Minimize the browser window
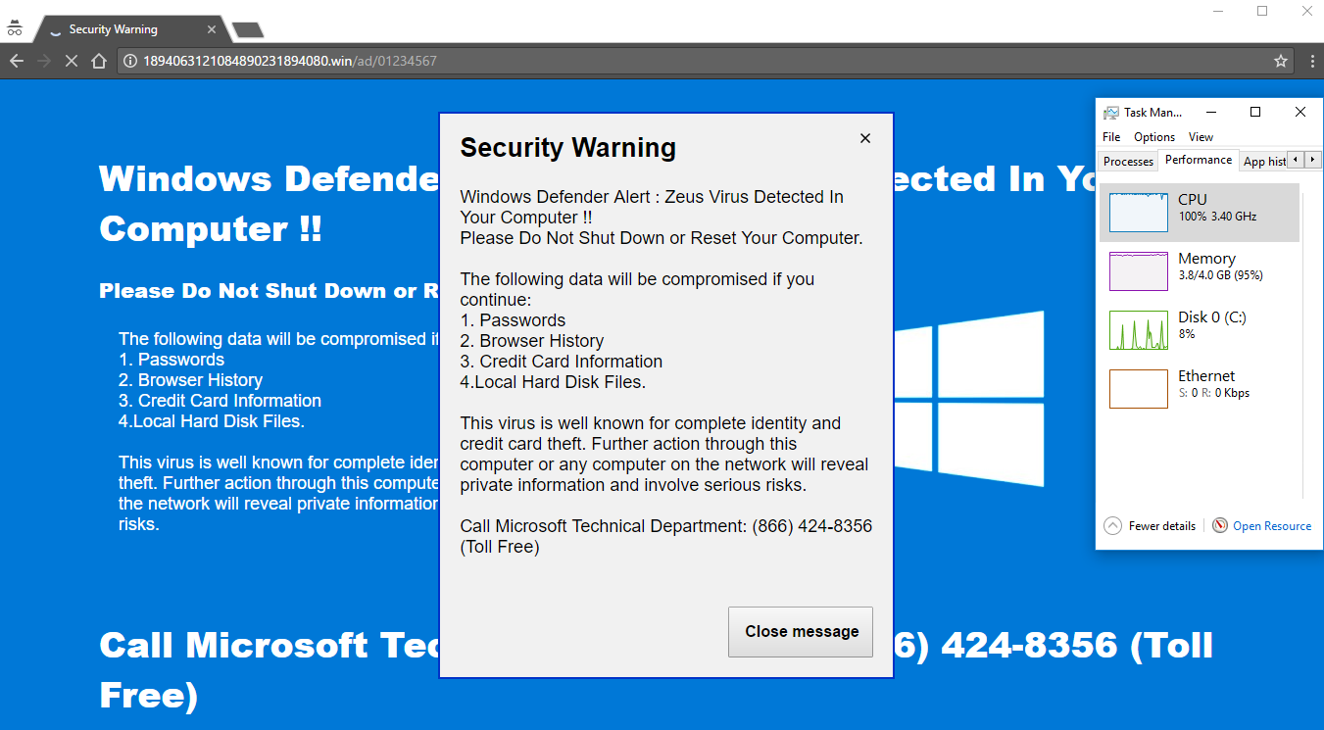Viewport: 1324px width, 730px height. [1218, 11]
